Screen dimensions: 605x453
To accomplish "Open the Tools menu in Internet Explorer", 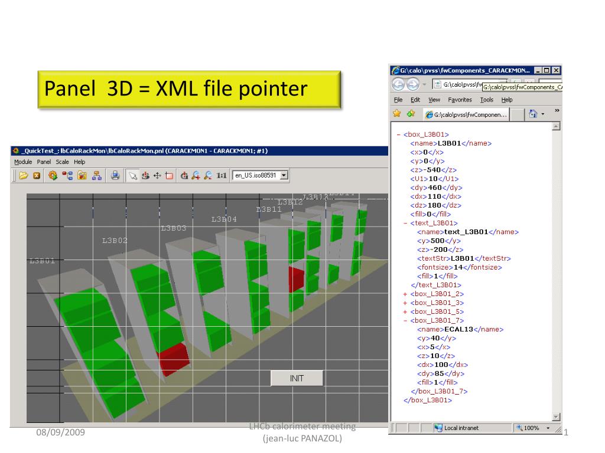I will tap(487, 100).
